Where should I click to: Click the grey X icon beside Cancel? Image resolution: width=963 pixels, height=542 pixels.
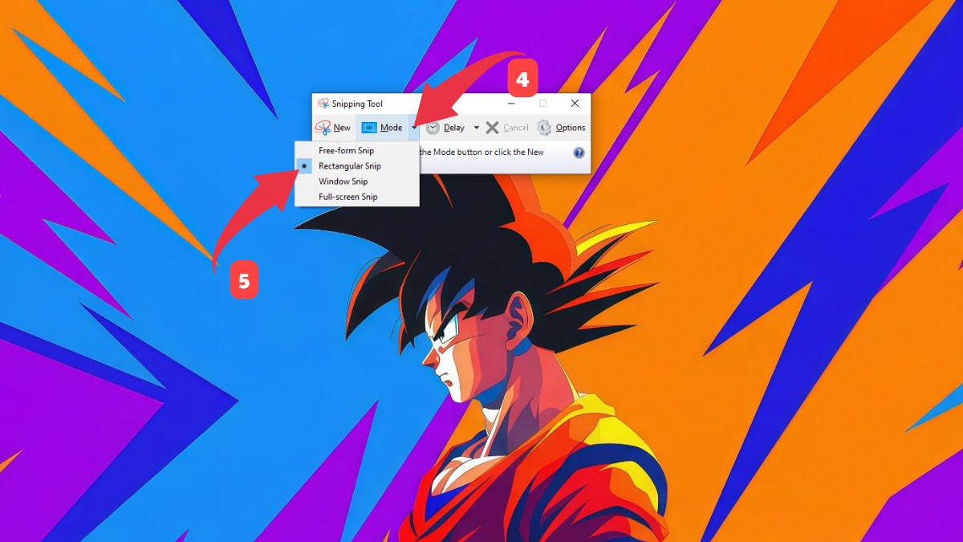[492, 128]
